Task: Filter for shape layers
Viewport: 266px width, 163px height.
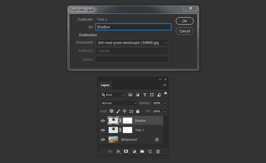Action: pos(152,95)
